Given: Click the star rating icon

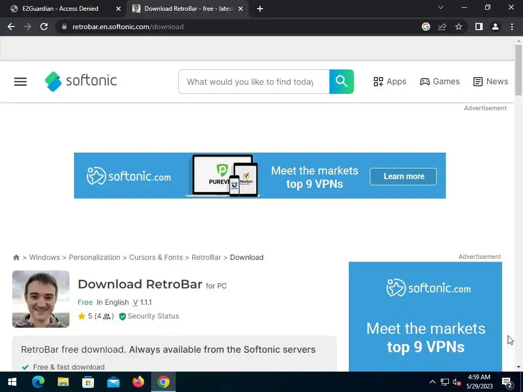Looking at the screenshot, I should coord(82,316).
